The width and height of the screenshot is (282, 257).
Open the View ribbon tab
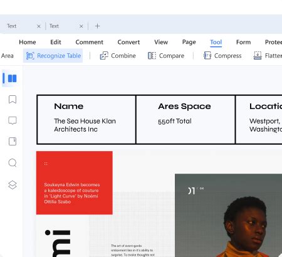click(161, 42)
